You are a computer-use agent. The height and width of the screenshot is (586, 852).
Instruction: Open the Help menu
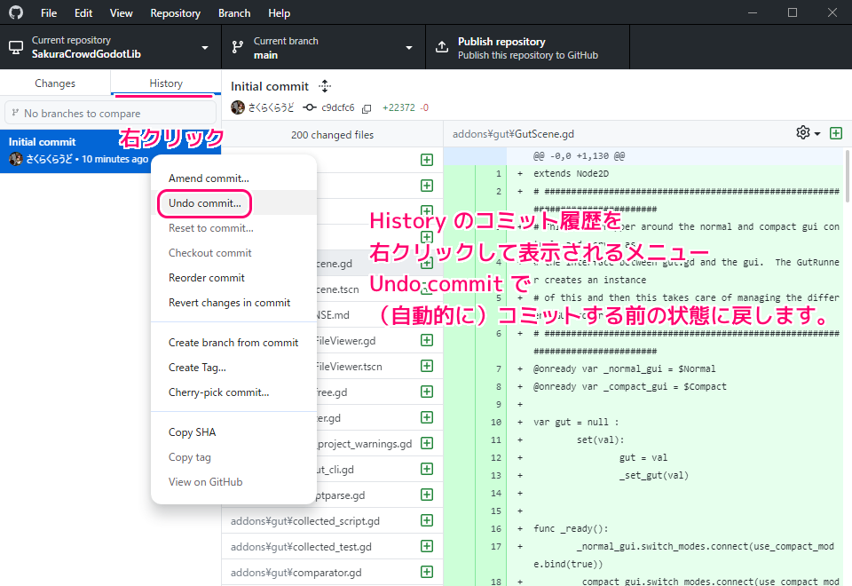click(x=279, y=13)
